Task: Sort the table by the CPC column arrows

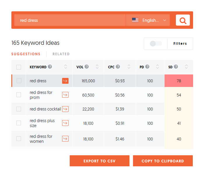Action: [x=129, y=67]
